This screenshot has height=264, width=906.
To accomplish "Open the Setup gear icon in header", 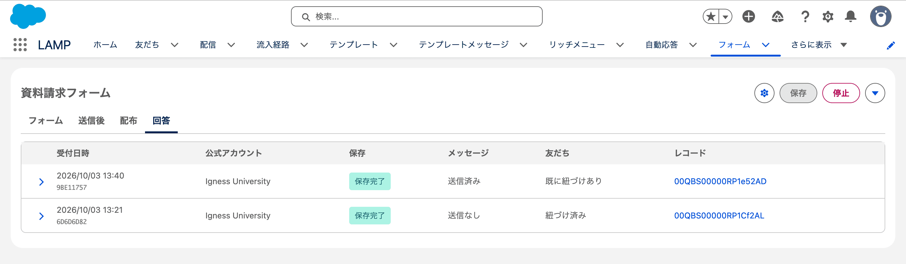I will click(828, 17).
